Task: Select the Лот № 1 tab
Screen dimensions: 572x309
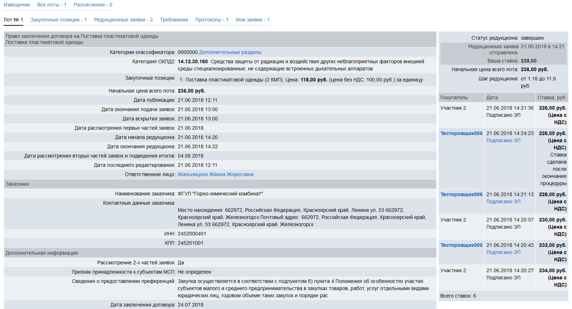Action: pos(13,20)
